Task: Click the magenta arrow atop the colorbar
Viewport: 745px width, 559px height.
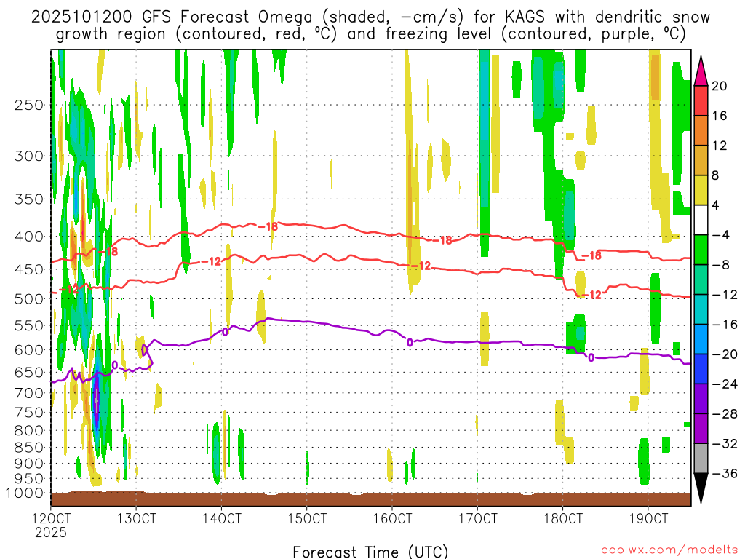Action: pos(701,72)
